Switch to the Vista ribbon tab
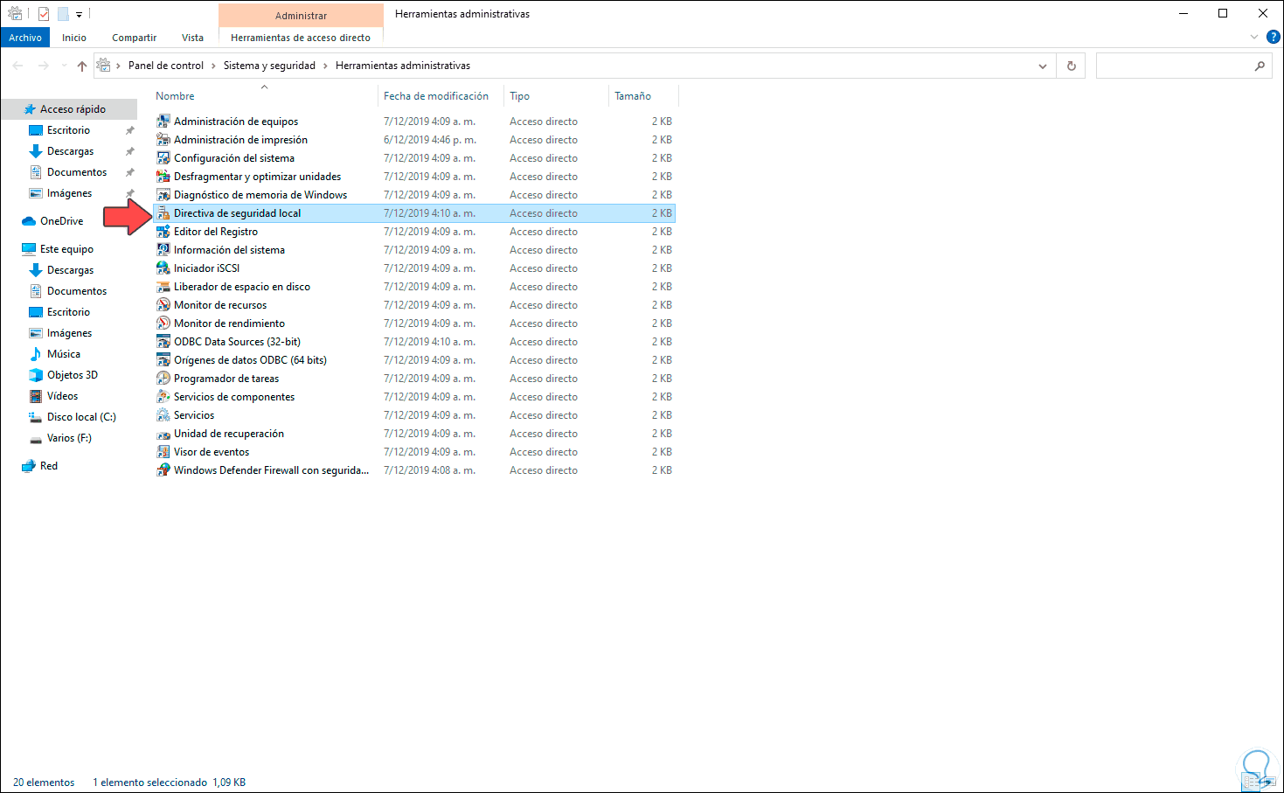Image resolution: width=1284 pixels, height=793 pixels. 191,37
